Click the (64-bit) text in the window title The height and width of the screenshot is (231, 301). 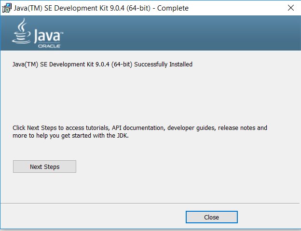138,8
